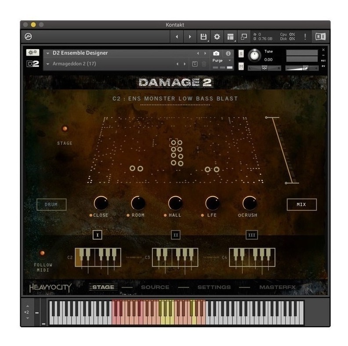Switch to the SOURCE tab

(x=155, y=287)
